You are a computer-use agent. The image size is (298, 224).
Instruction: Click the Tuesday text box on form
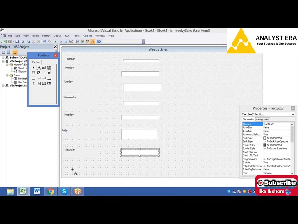pos(142,88)
